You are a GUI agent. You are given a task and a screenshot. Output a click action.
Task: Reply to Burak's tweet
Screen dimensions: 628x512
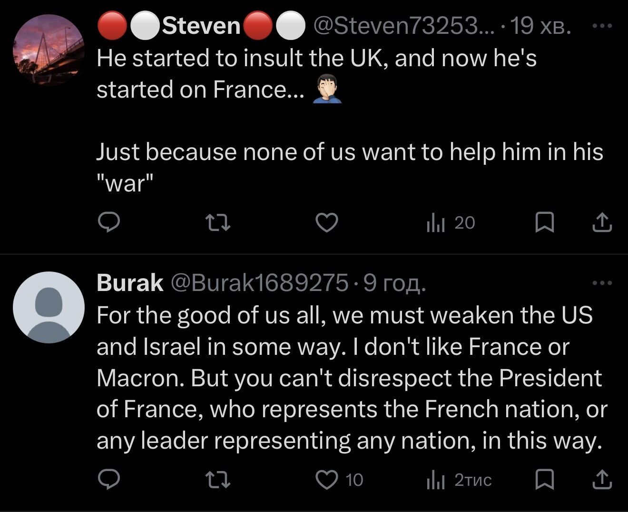(108, 480)
